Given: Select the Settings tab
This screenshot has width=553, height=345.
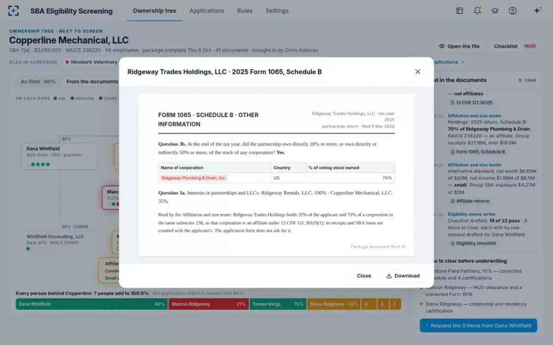Looking at the screenshot, I should pos(277,11).
